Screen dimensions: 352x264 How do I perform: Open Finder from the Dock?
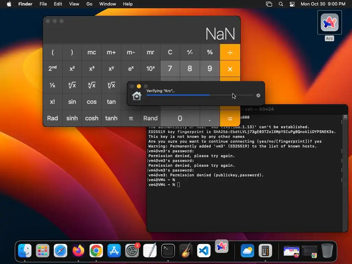[x=25, y=251]
